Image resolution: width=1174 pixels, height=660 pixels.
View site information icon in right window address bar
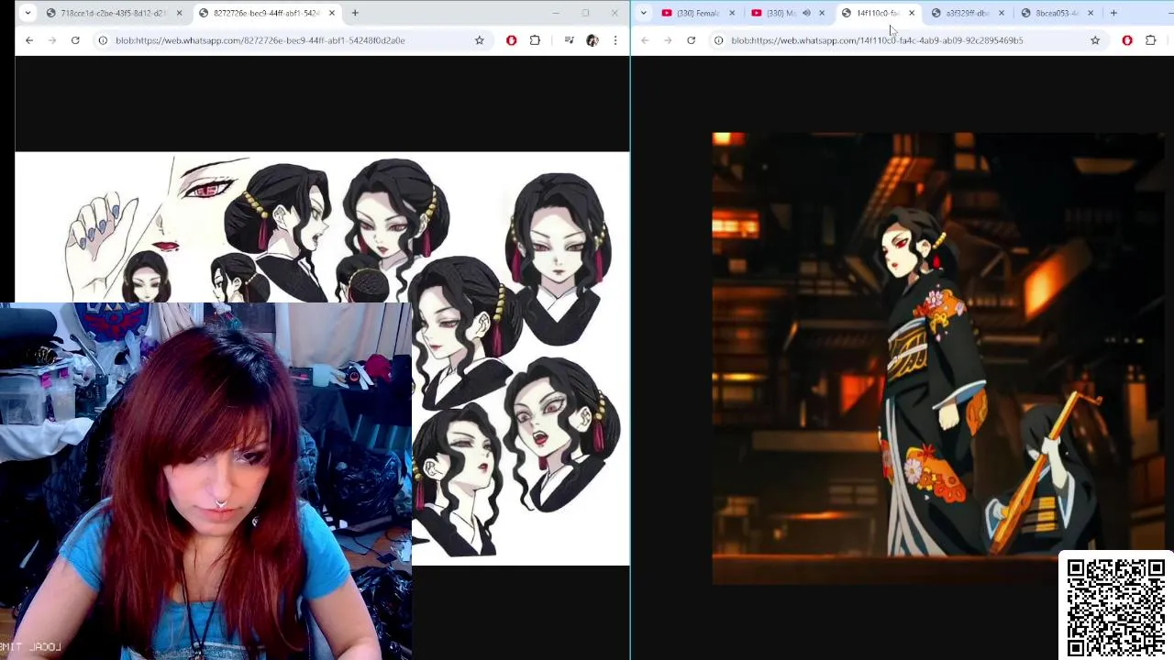[x=718, y=40]
